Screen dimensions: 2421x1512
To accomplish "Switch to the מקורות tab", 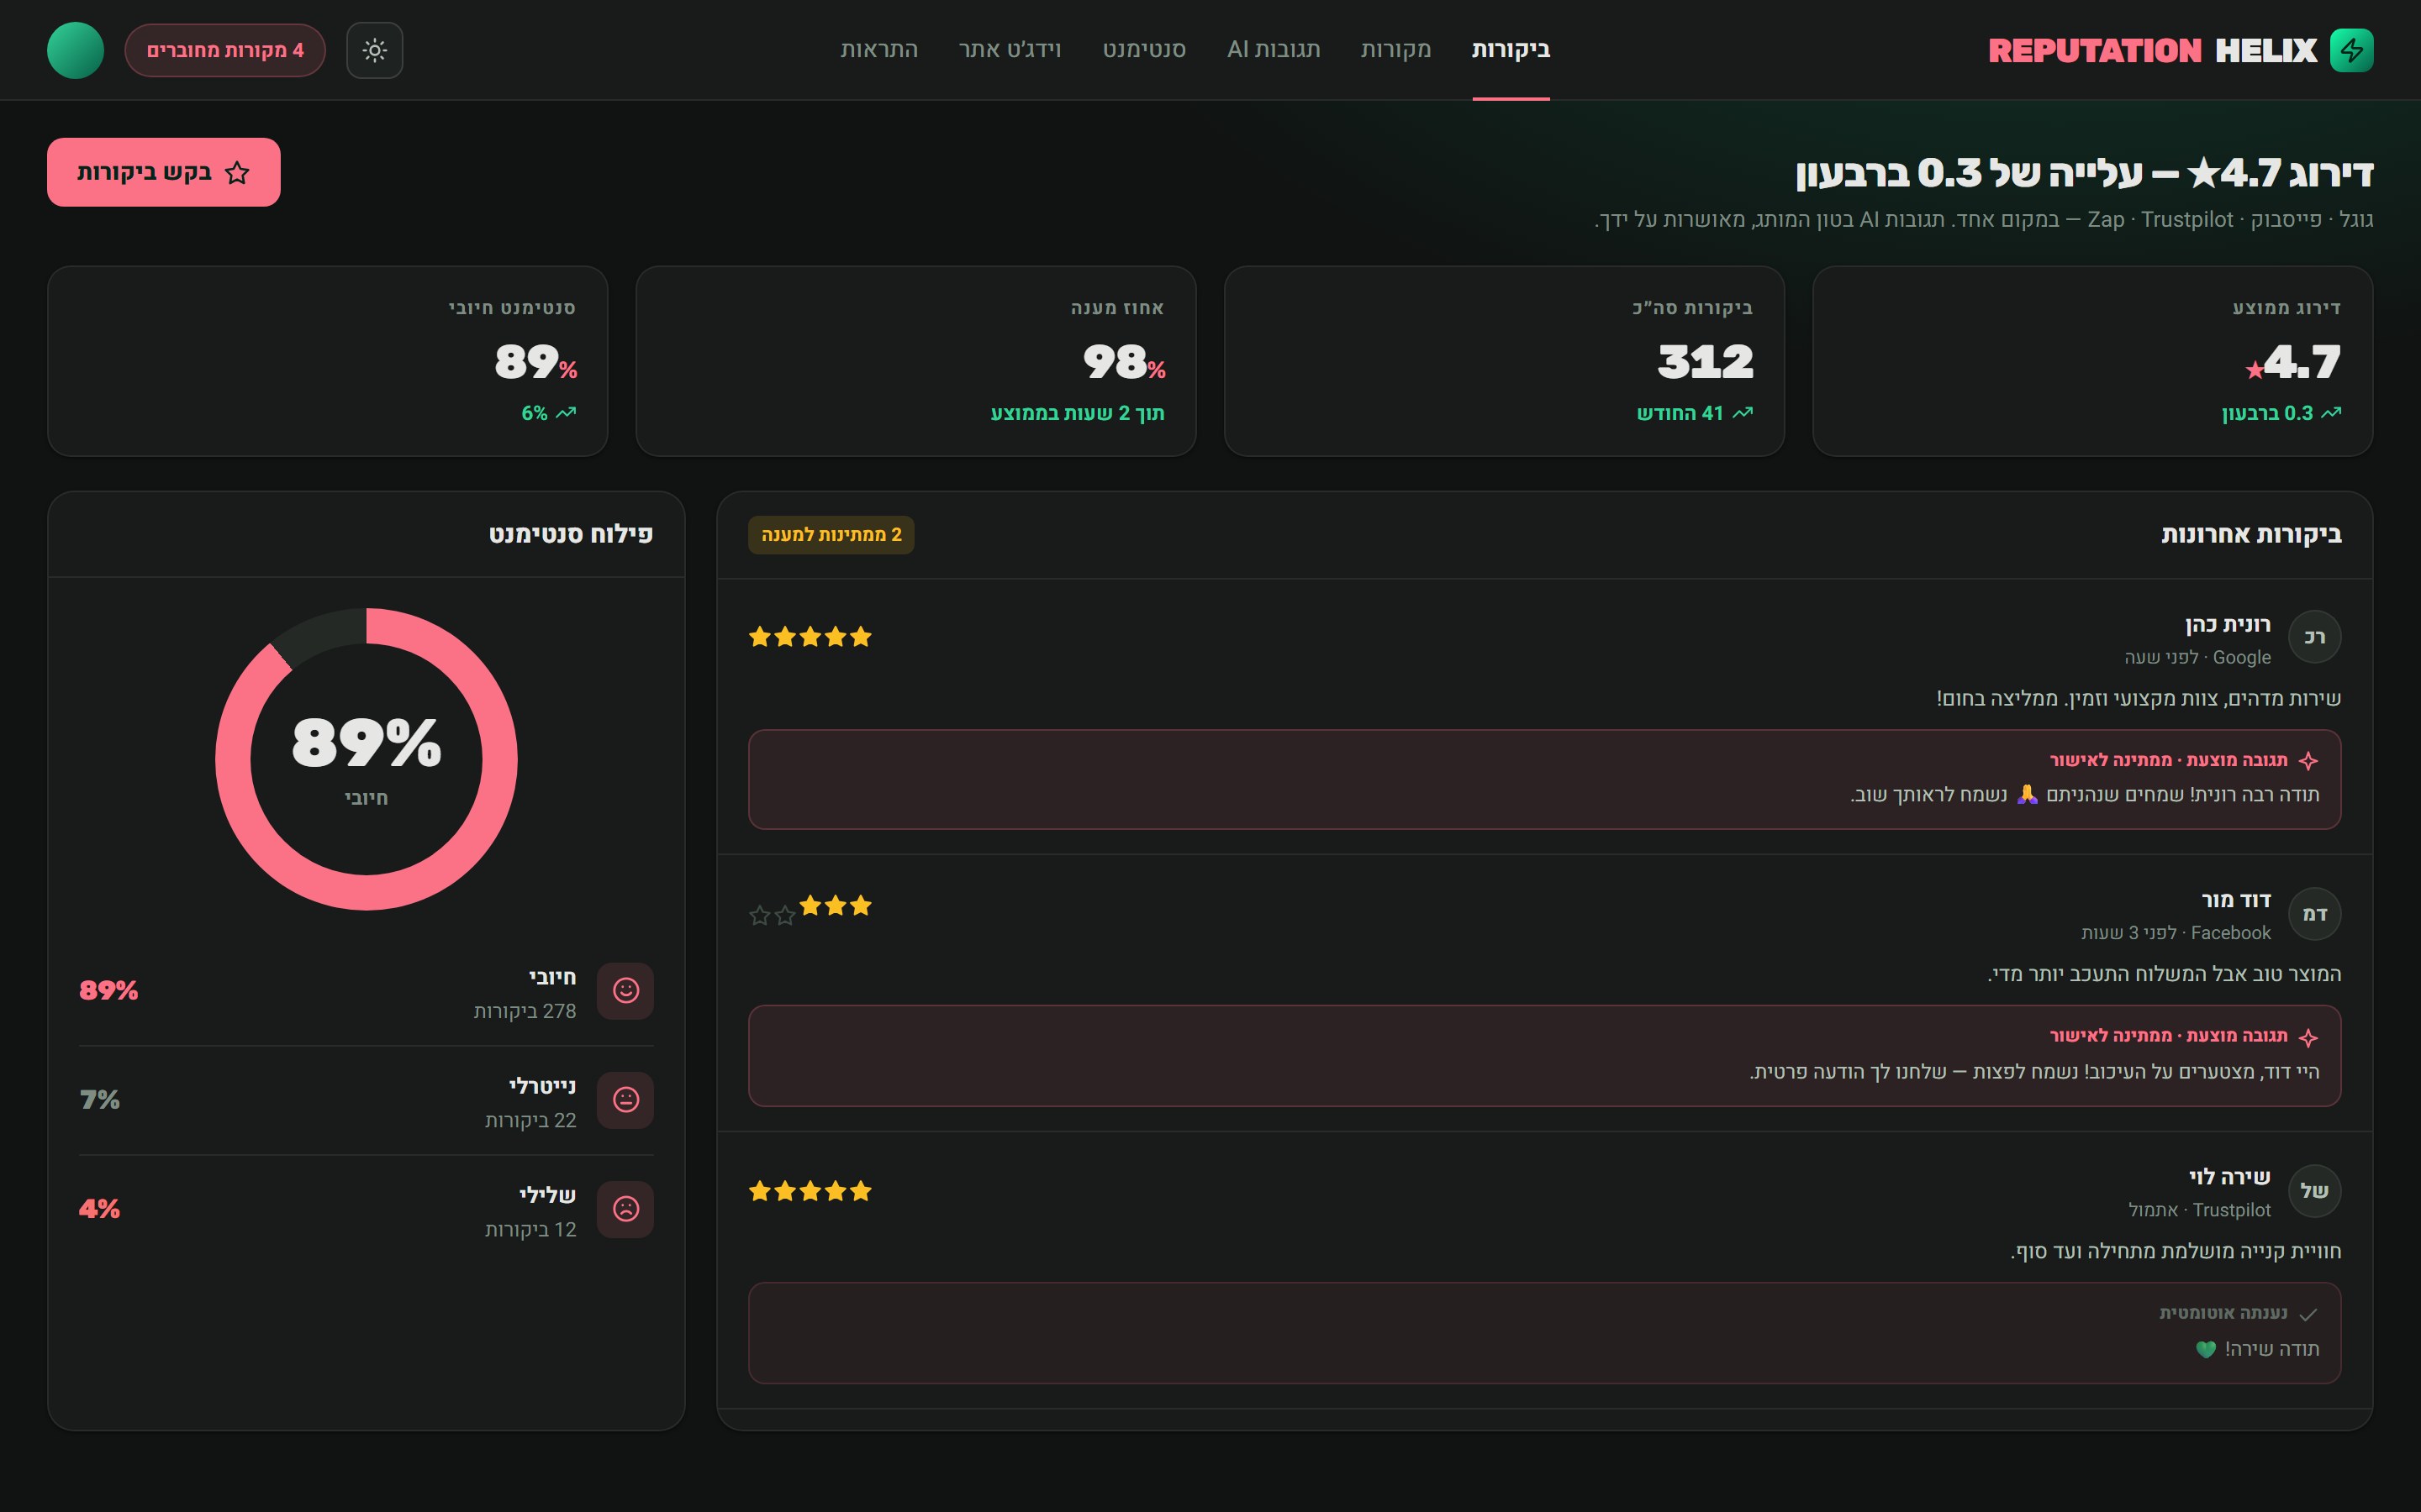I will (x=1395, y=49).
